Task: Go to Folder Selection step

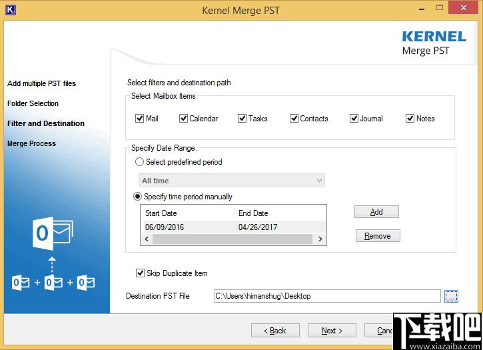Action: click(x=33, y=103)
